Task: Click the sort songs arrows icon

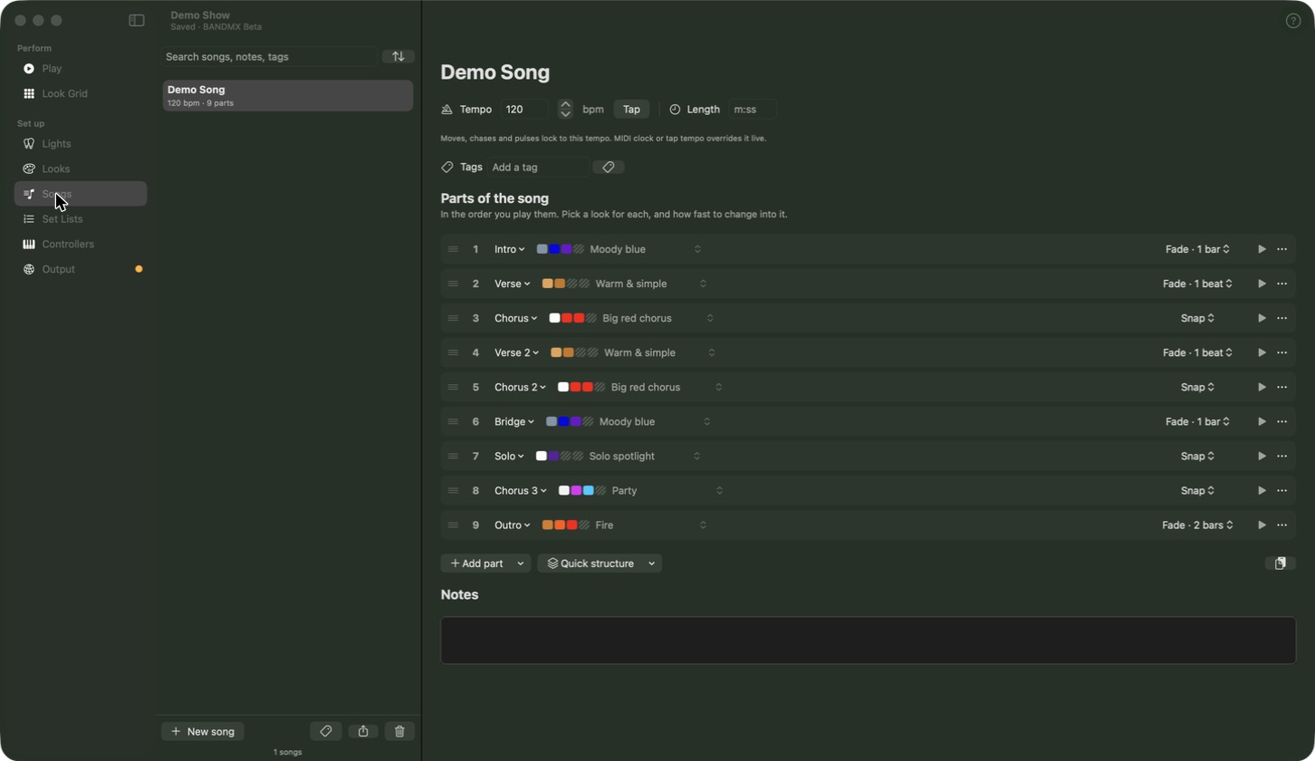Action: click(398, 56)
